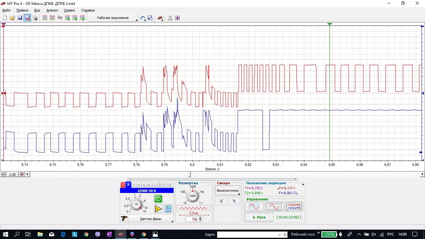Screen dimensions: 425x239
Task: Click the highlighted save-selection floppy icon
Action: point(27,18)
